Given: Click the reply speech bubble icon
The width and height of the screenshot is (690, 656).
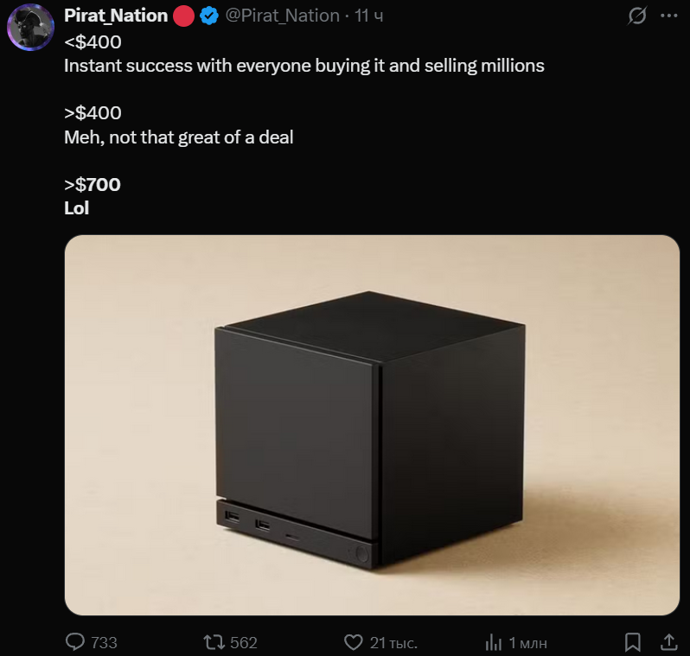Looking at the screenshot, I should click(x=76, y=642).
